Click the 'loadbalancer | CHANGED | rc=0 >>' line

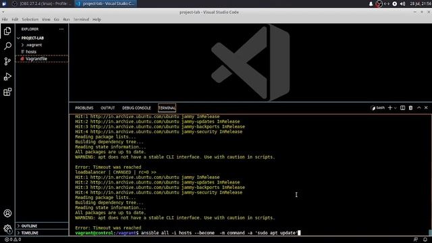(x=115, y=172)
